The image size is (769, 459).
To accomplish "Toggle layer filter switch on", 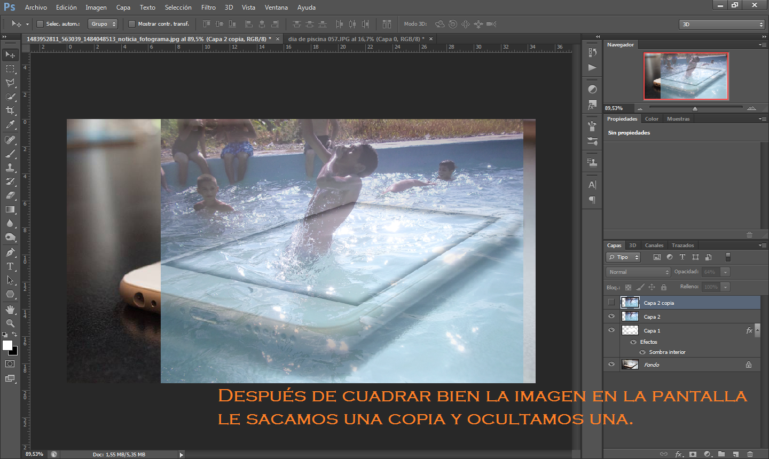I will (728, 257).
